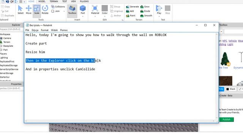Activate the Move tool
This screenshot has height=137, width=243.
28,10
